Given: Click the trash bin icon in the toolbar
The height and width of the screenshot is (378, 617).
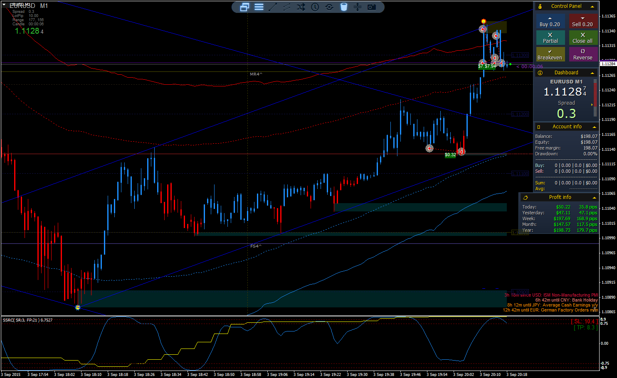Looking at the screenshot, I should [344, 7].
